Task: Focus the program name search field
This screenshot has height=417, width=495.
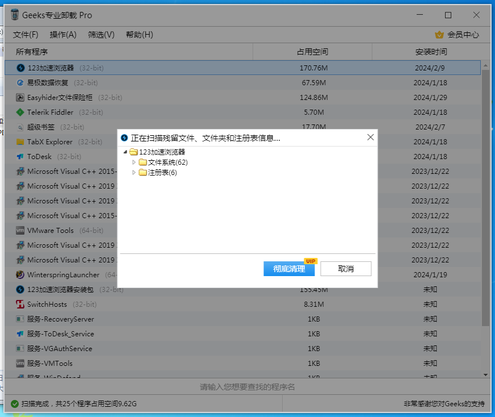Action: (x=247, y=387)
